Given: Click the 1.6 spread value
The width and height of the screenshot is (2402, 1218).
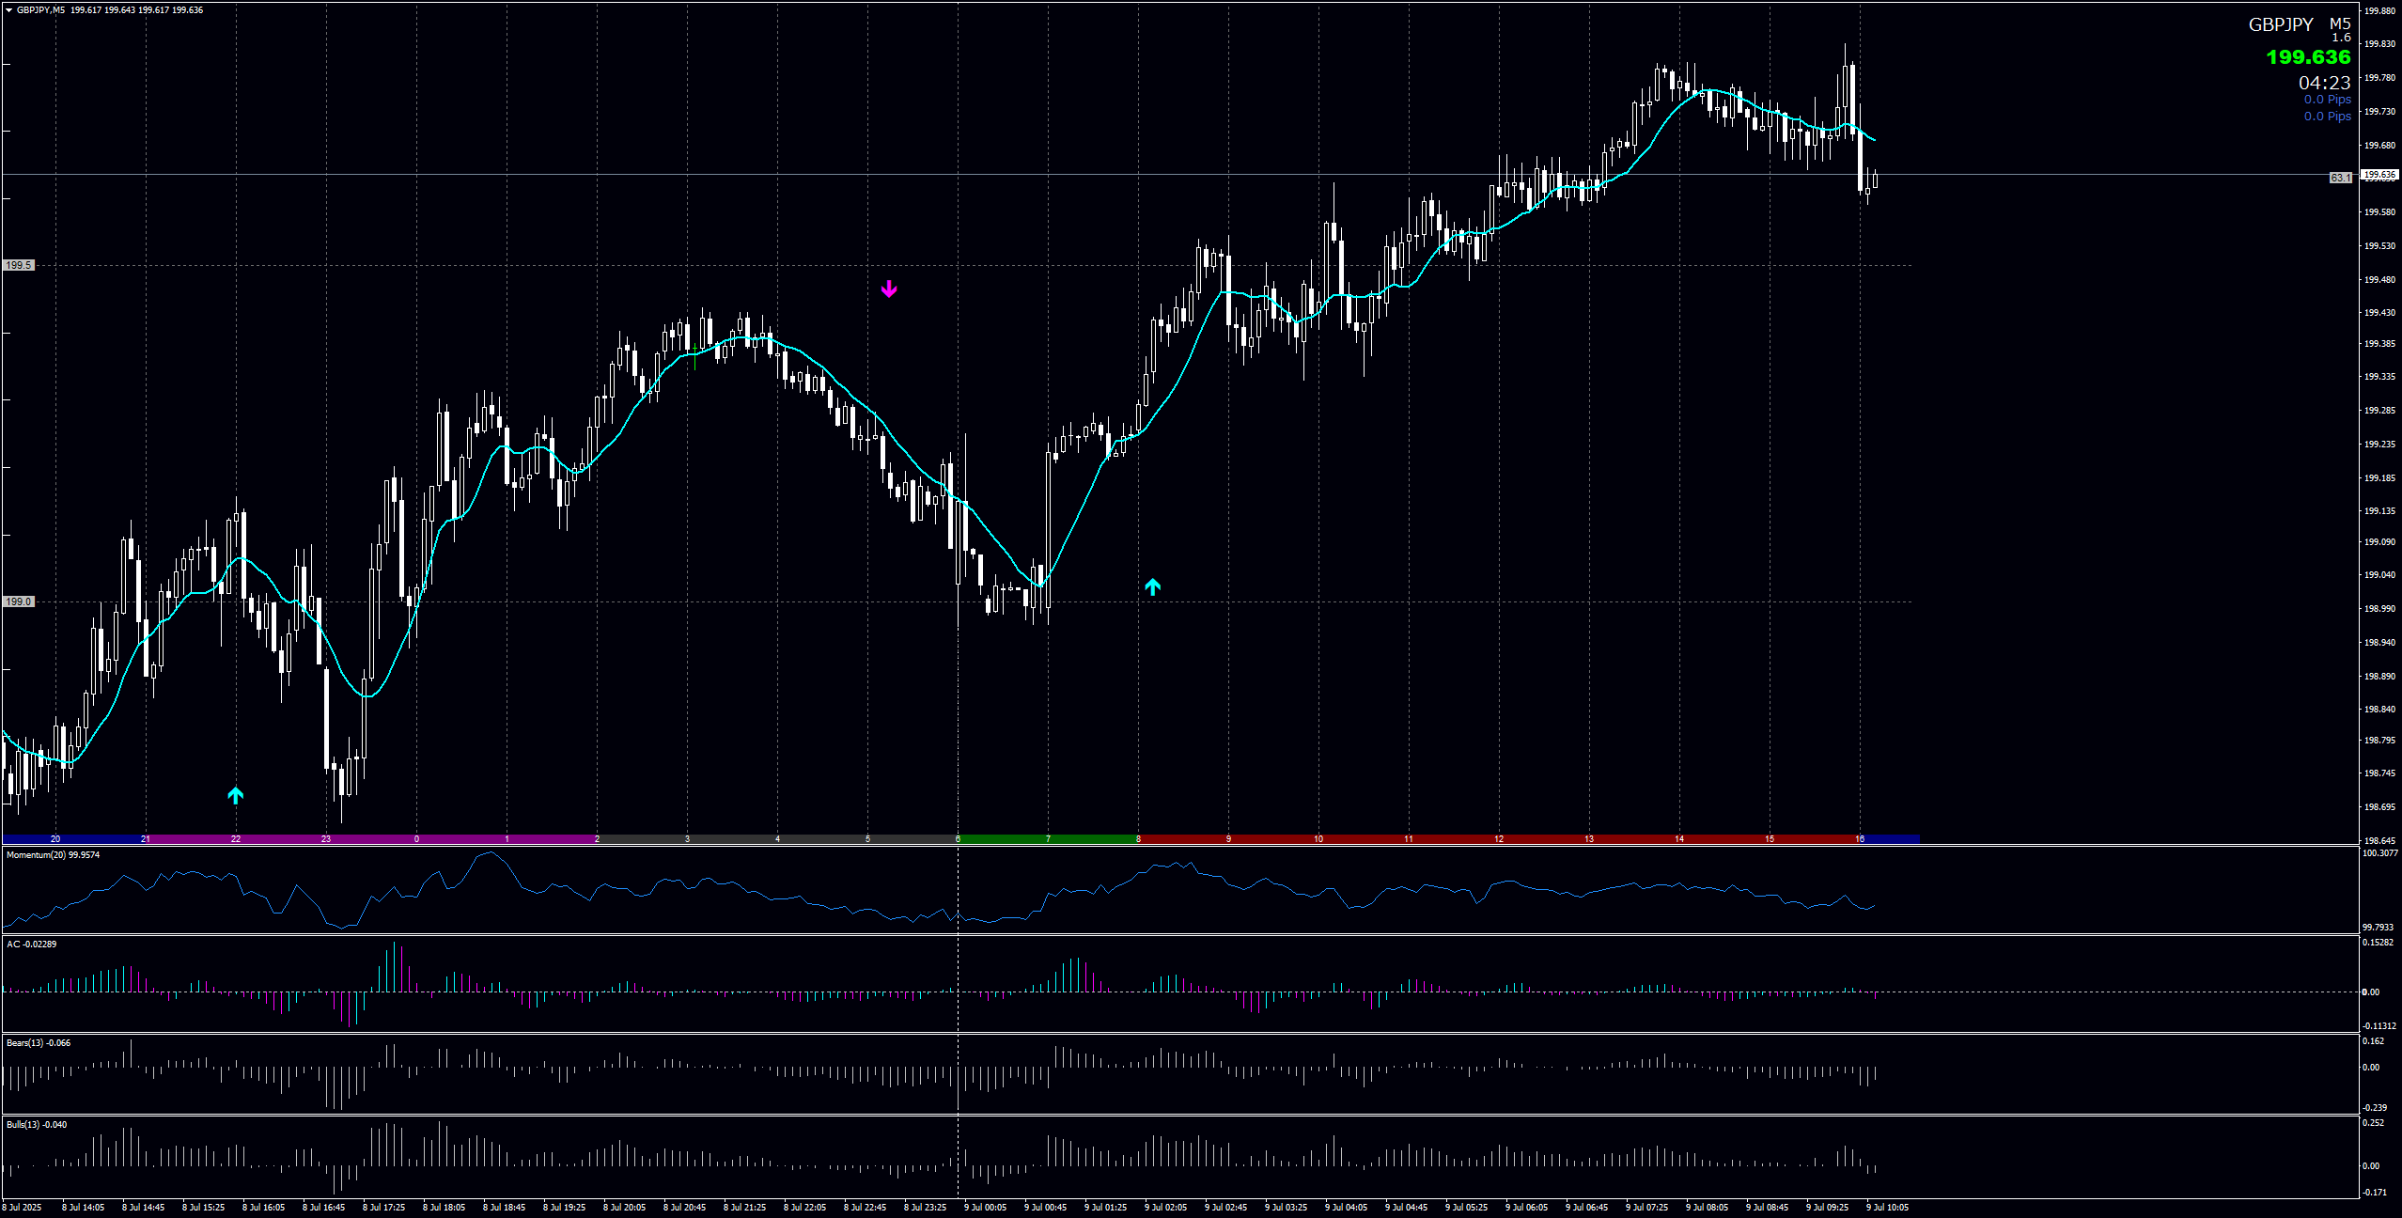Looking at the screenshot, I should pyautogui.click(x=2341, y=38).
